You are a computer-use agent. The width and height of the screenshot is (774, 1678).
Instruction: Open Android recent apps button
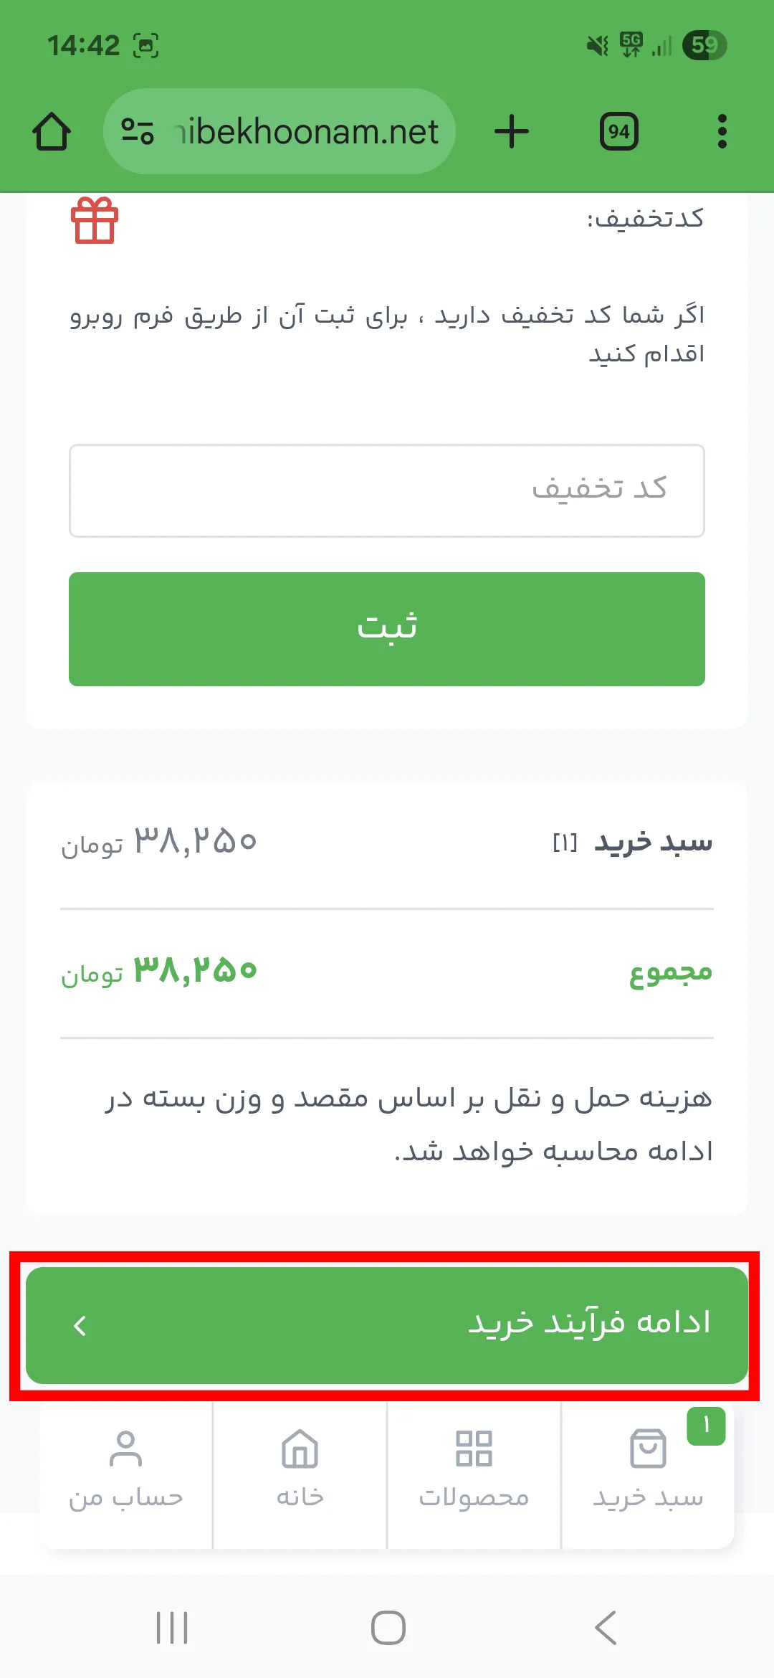pos(172,1628)
